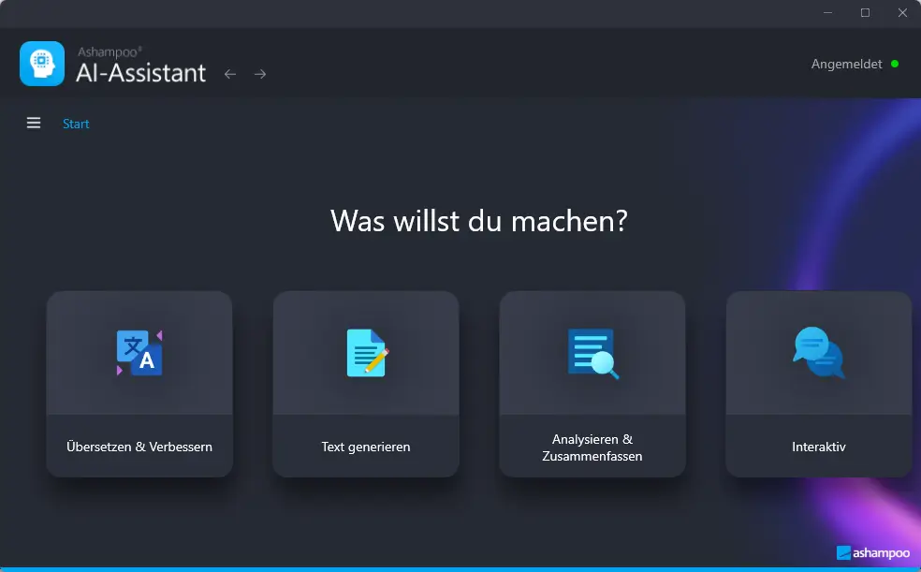Click the 'Was willst du machen?' heading
The width and height of the screenshot is (921, 572).
(x=479, y=221)
